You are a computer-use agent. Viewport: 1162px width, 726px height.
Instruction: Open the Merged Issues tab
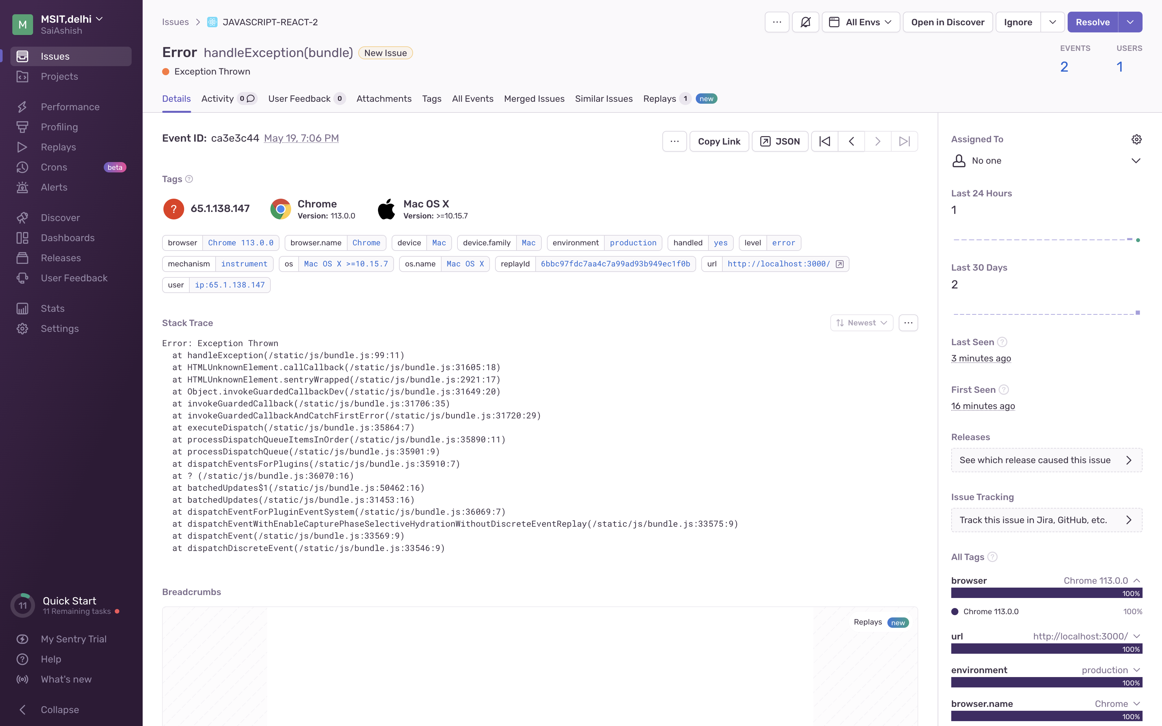coord(534,99)
